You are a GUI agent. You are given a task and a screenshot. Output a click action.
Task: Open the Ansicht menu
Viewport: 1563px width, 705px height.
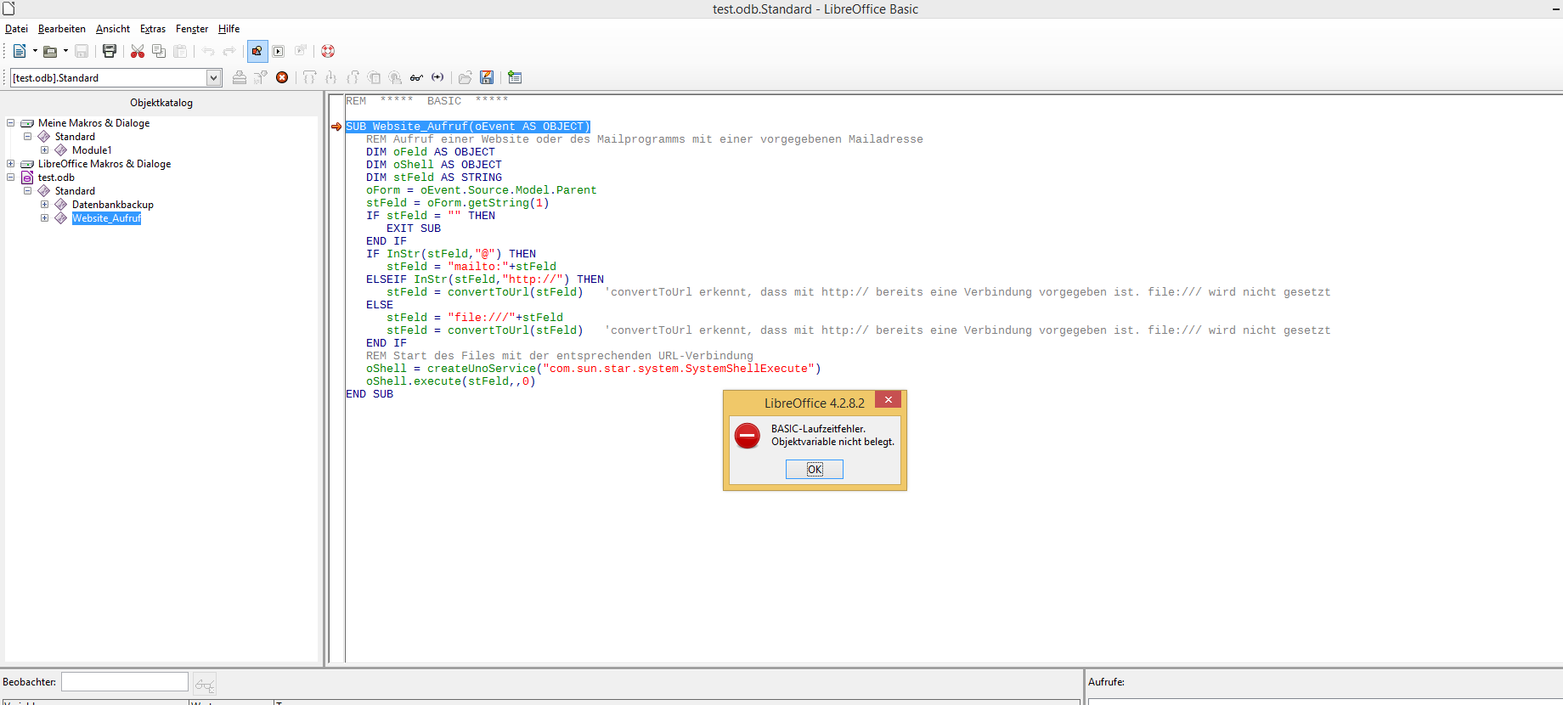pos(113,29)
